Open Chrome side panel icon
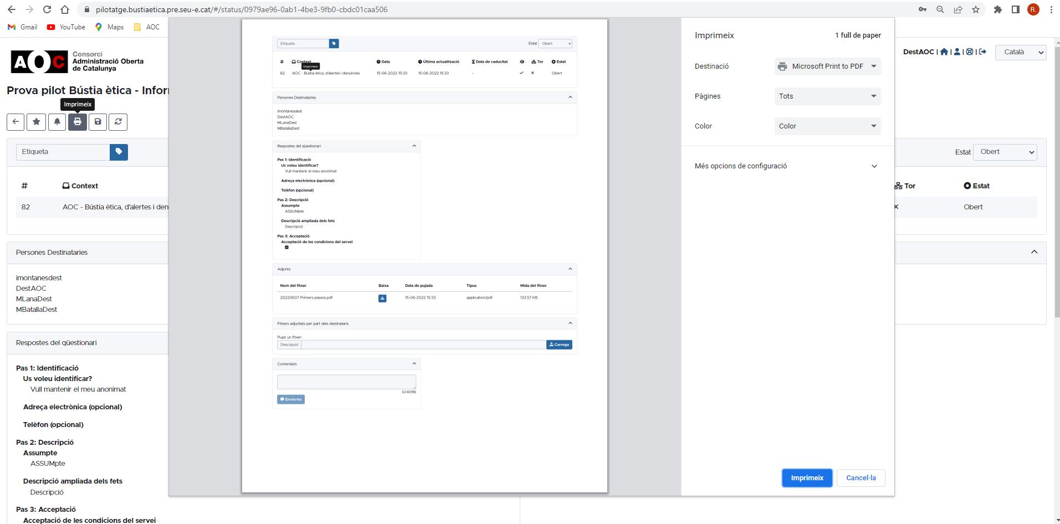This screenshot has width=1060, height=524. click(x=1016, y=9)
